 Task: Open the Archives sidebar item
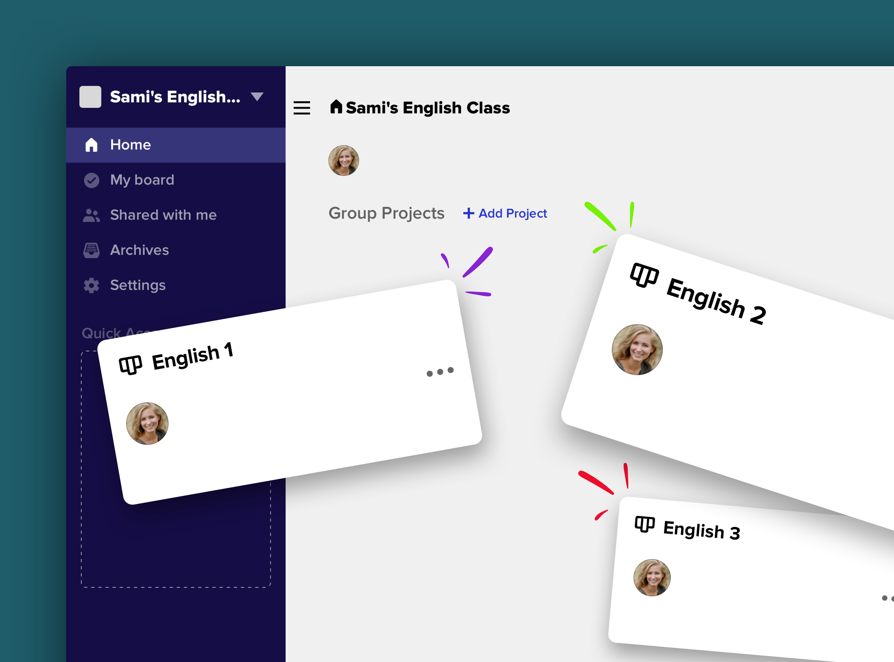tap(139, 250)
